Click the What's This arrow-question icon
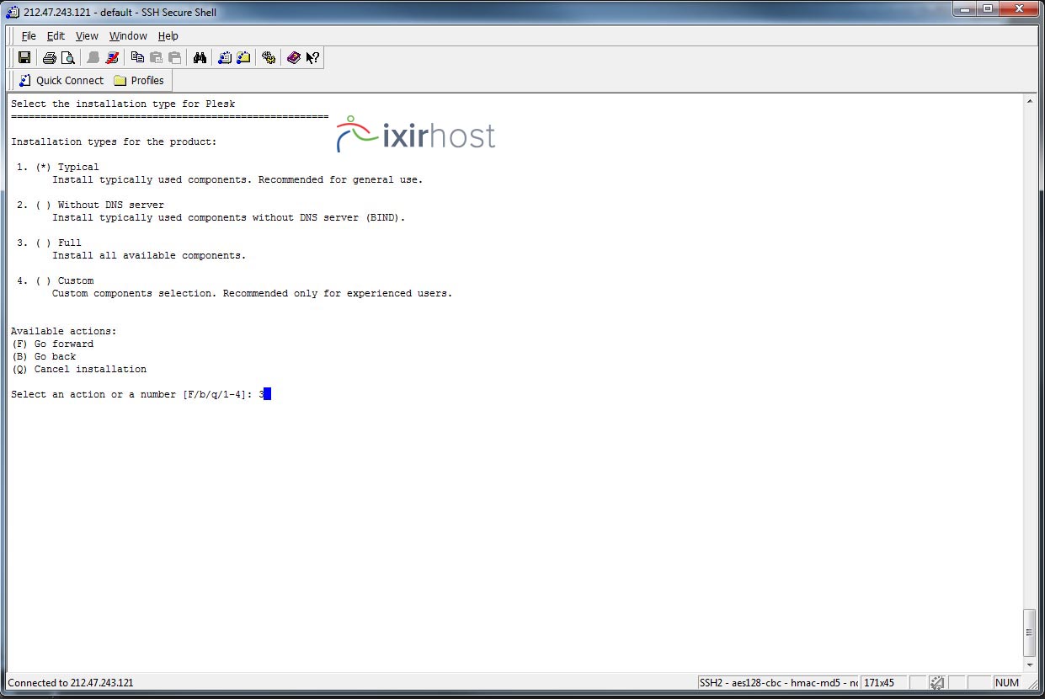This screenshot has width=1045, height=699. 312,58
